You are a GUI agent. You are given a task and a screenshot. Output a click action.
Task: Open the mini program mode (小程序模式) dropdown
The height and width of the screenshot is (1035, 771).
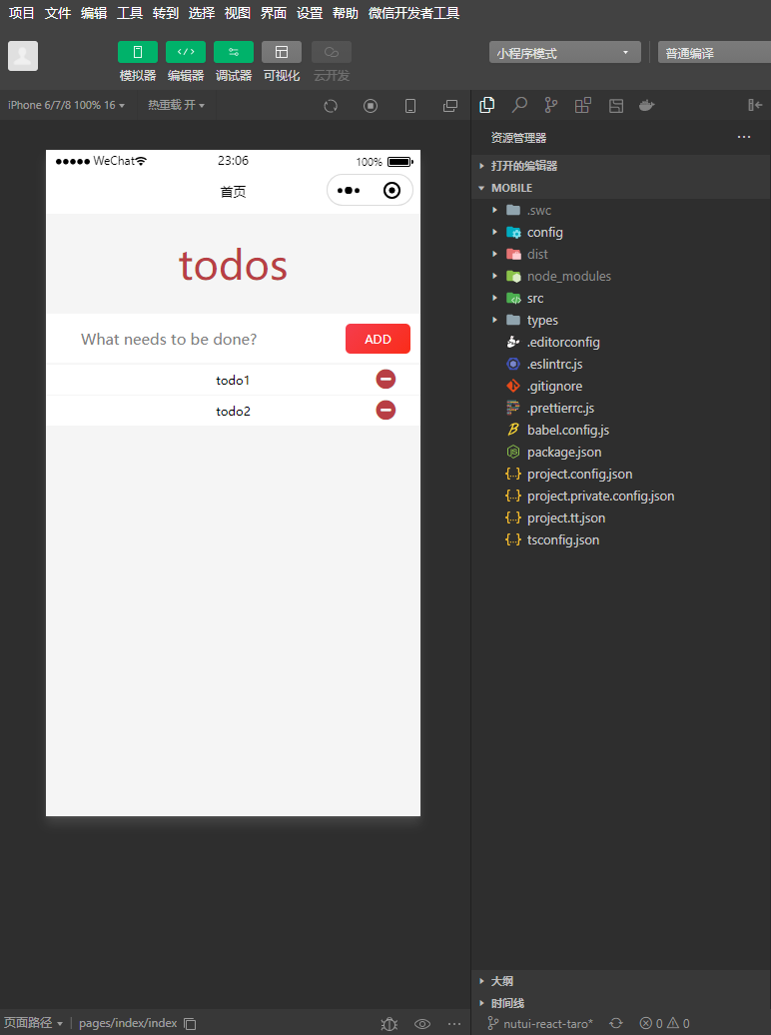click(x=565, y=52)
